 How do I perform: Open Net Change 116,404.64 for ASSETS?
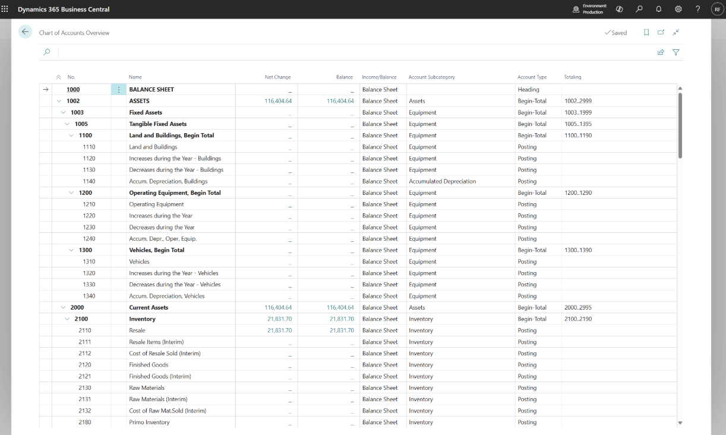tap(278, 101)
